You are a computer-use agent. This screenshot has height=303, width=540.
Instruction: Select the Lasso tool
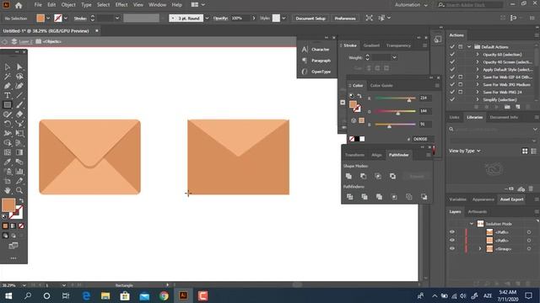click(x=19, y=77)
